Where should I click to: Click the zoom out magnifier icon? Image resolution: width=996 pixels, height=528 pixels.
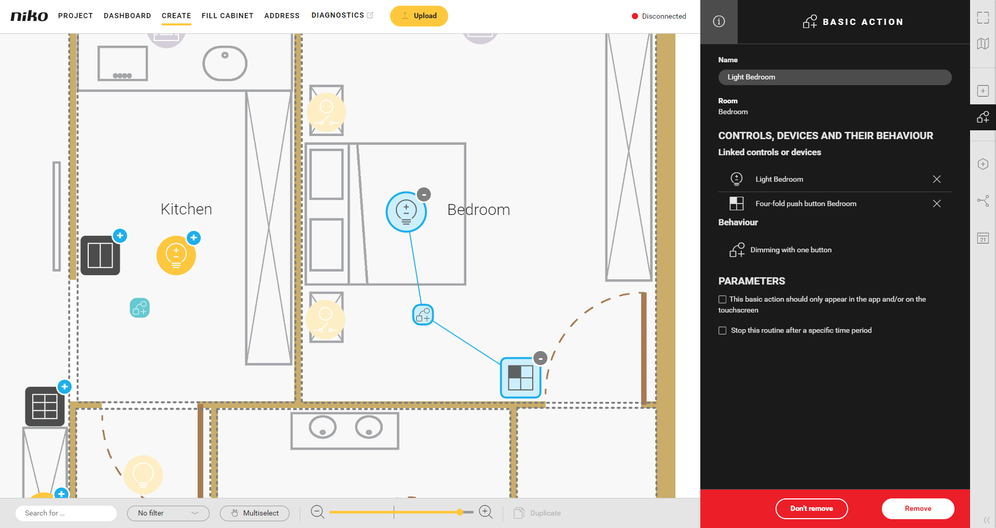tap(317, 512)
